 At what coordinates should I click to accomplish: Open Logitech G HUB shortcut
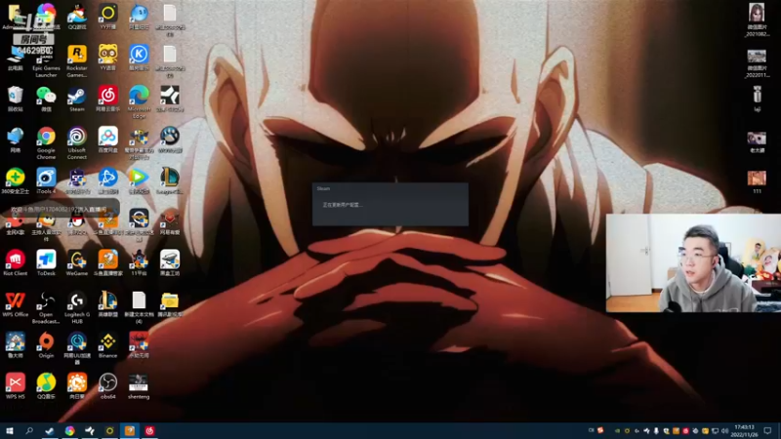[x=77, y=307]
